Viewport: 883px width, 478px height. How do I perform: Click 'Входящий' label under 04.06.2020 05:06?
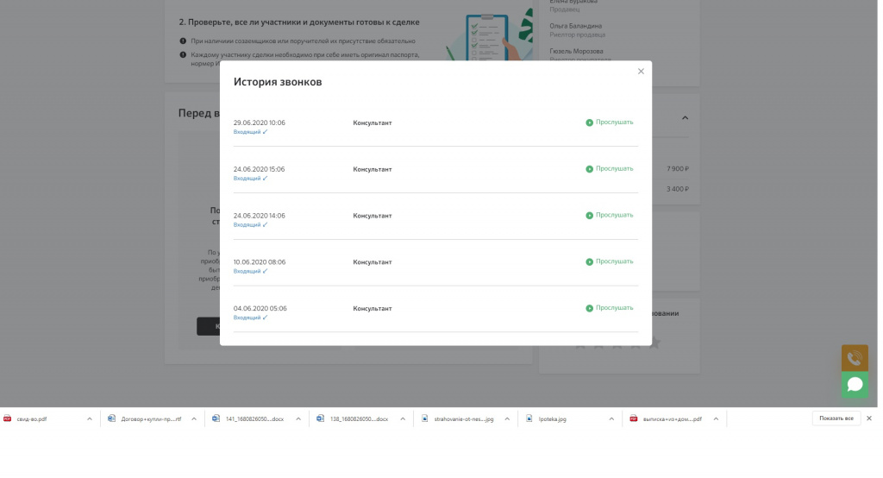247,318
